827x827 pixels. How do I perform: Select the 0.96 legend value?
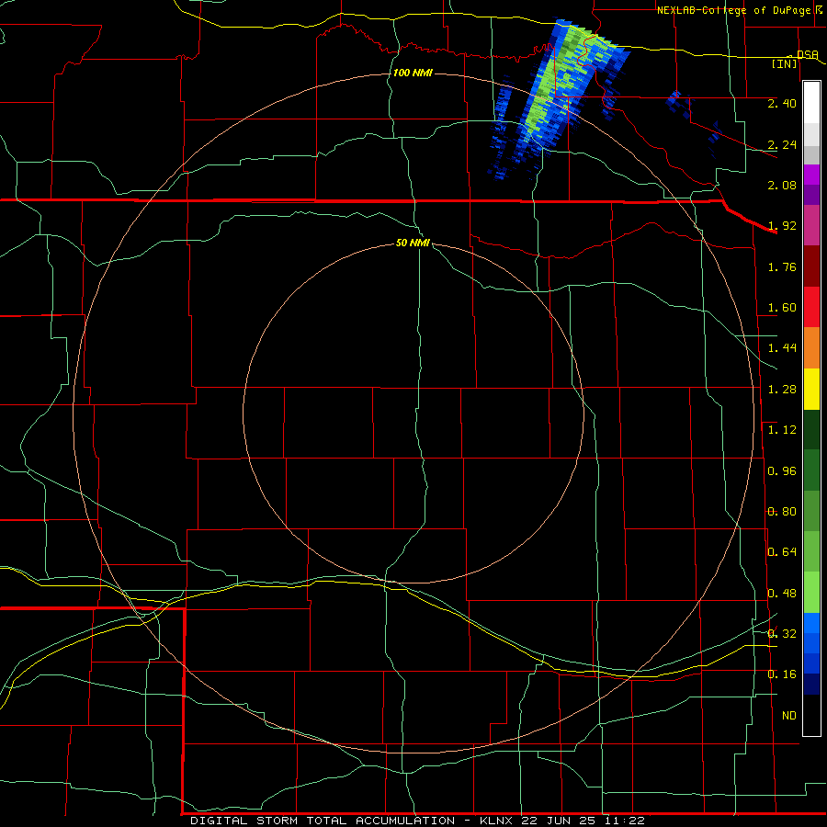(x=782, y=471)
